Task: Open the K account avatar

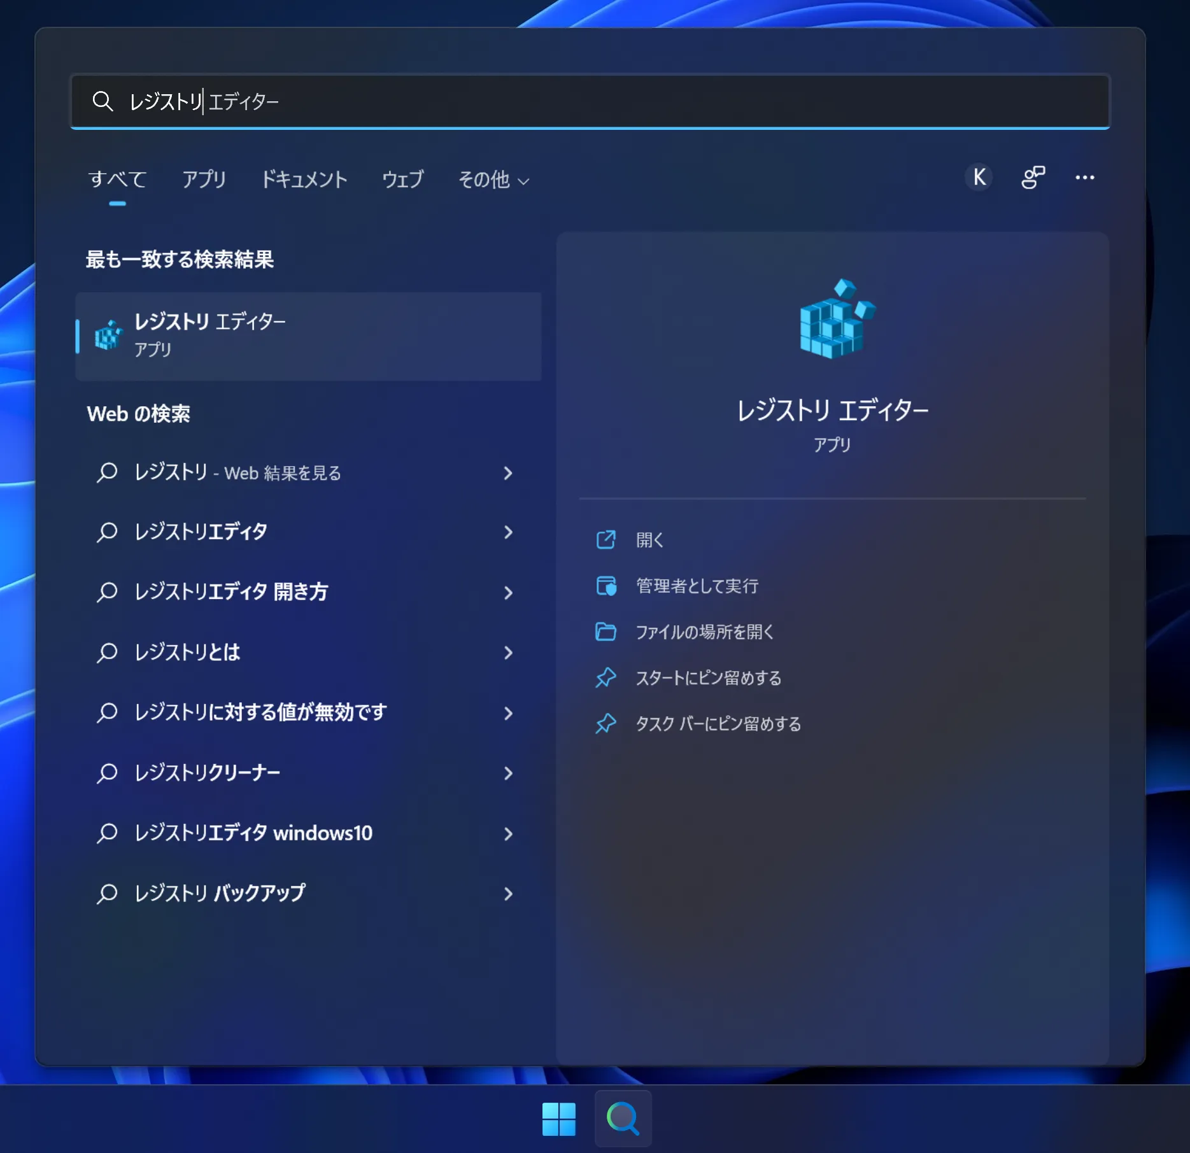Action: (x=979, y=178)
